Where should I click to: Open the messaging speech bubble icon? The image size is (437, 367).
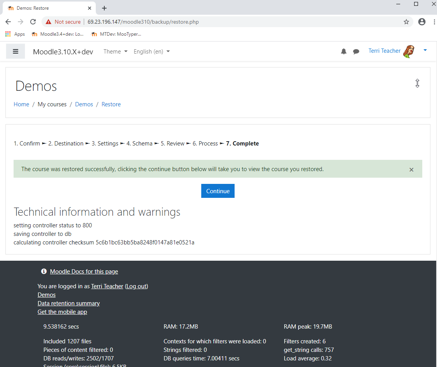pyautogui.click(x=356, y=52)
